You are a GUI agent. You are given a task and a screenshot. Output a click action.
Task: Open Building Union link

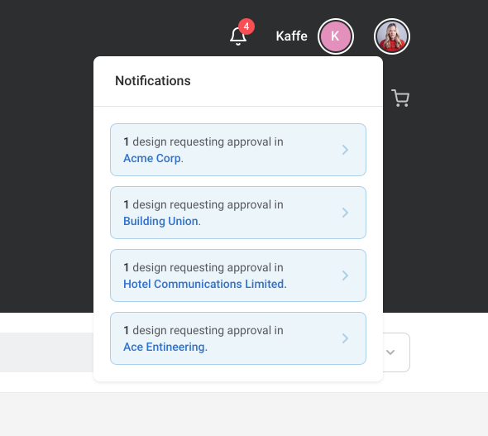[x=161, y=221]
